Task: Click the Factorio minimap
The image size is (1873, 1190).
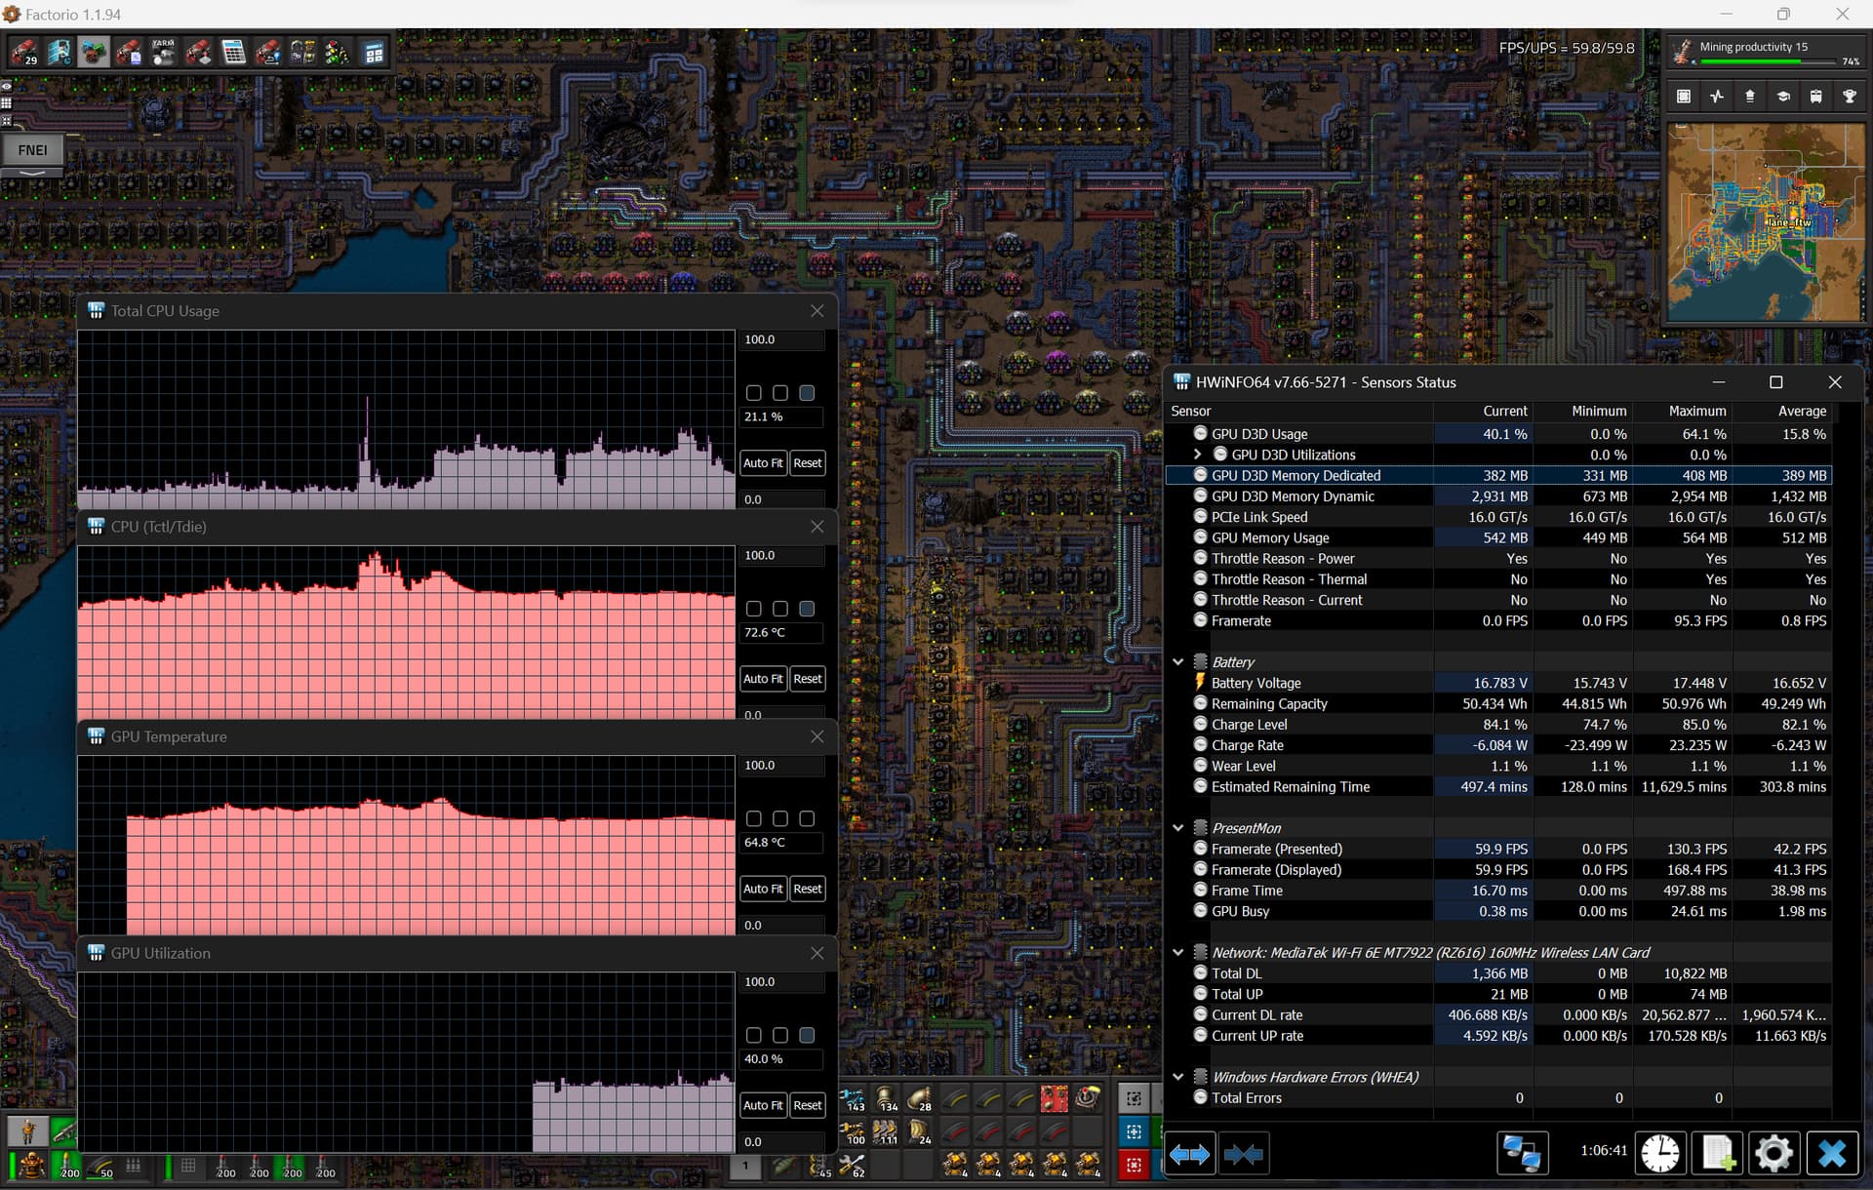Action: click(x=1766, y=221)
